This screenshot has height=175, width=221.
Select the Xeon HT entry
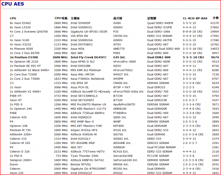16,100
